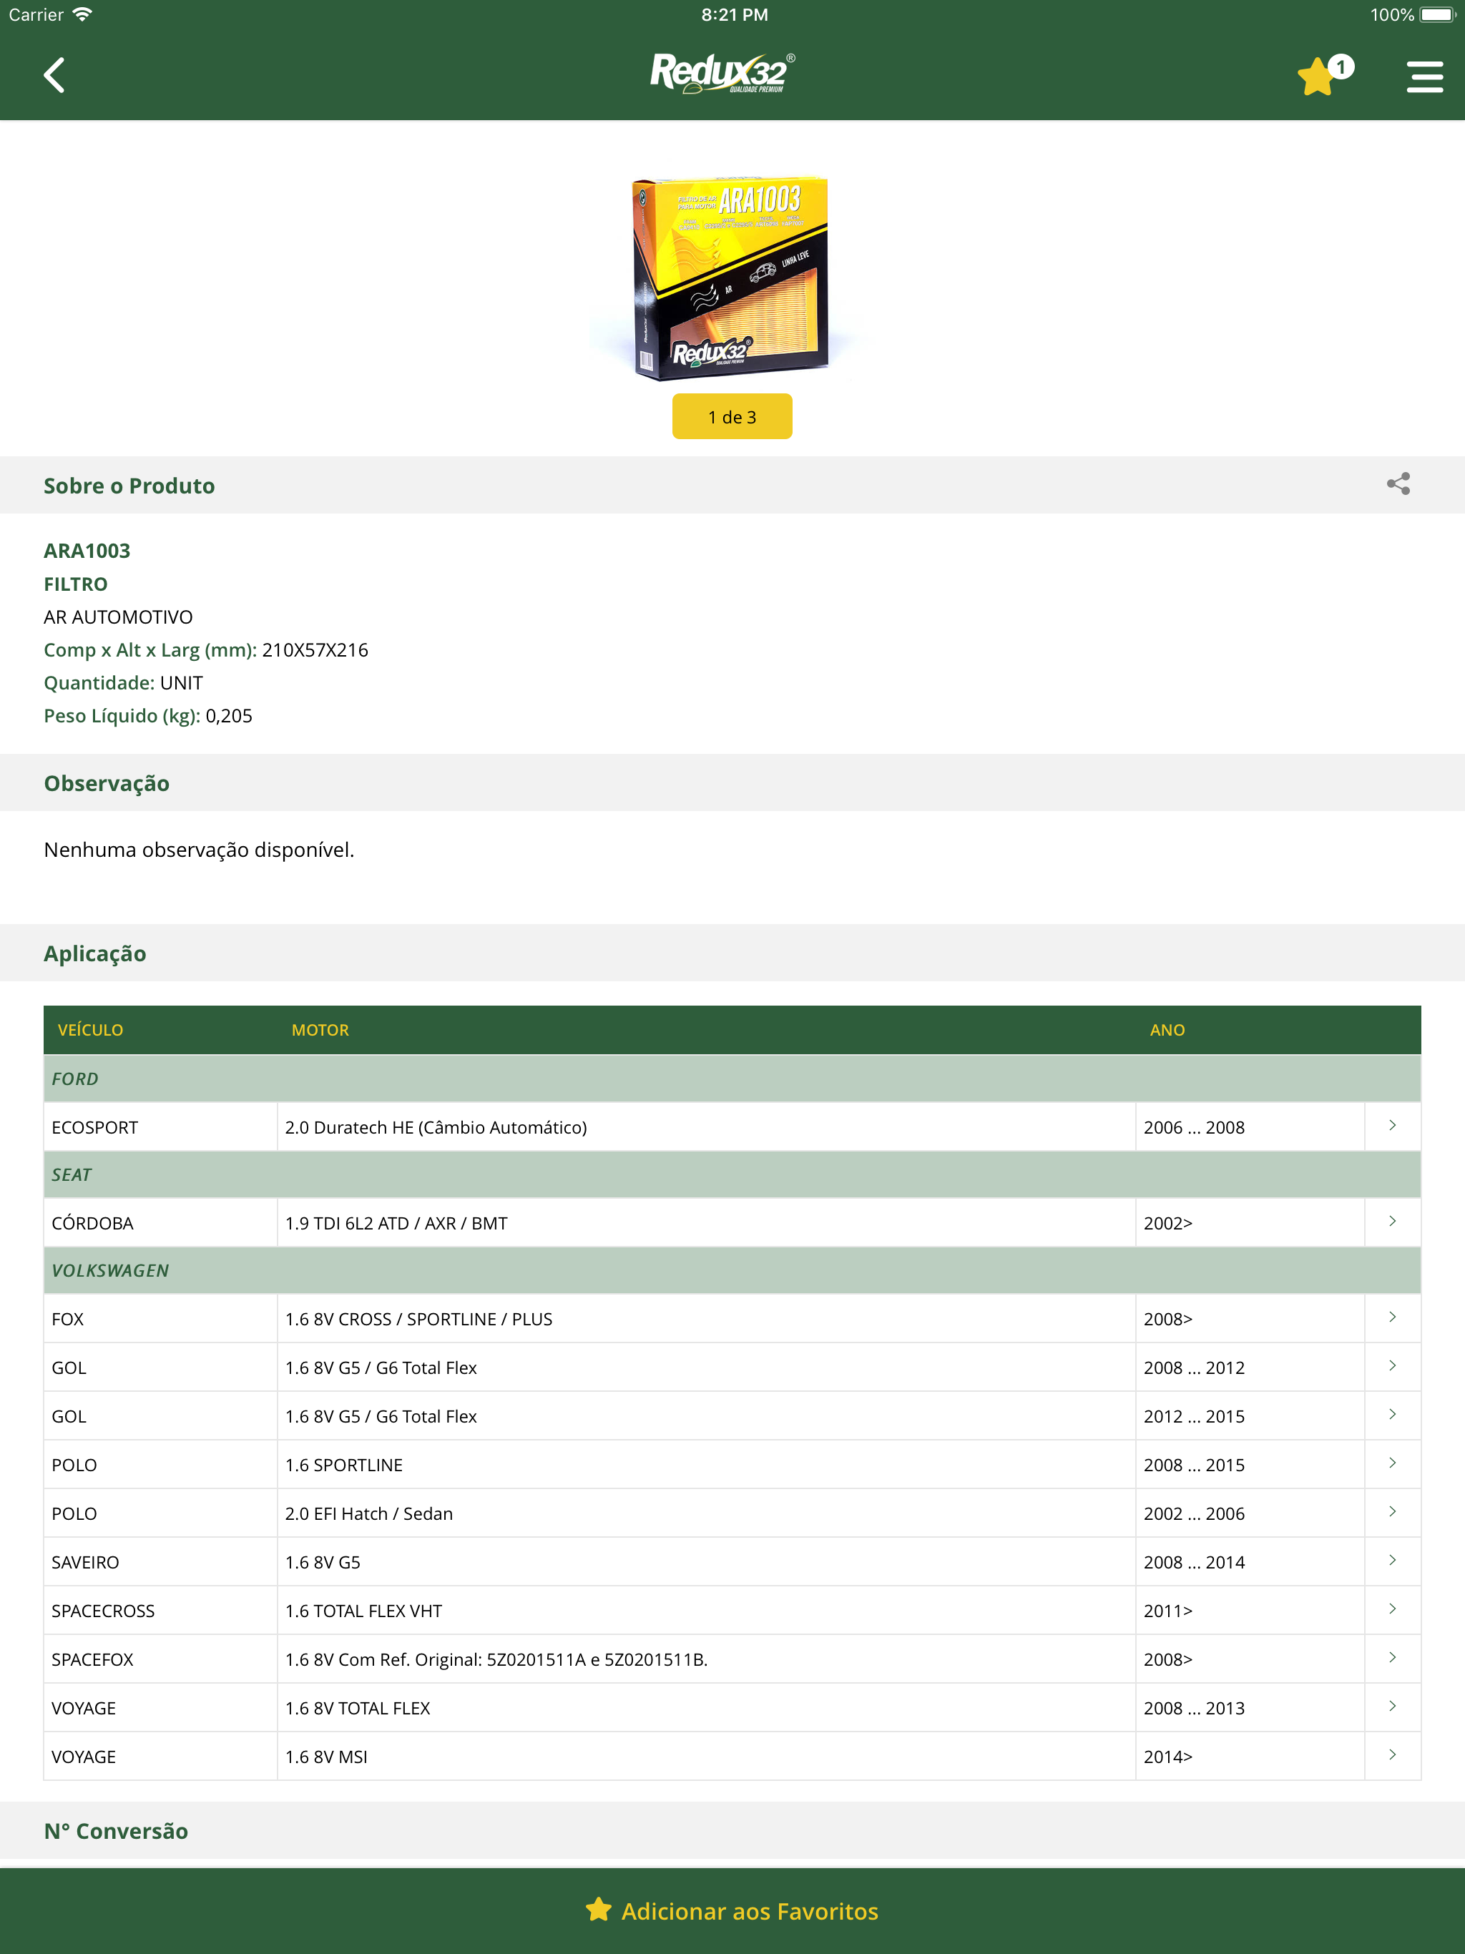
Task: Click the 'AR AUTOMOTIVO' description text
Action: [117, 617]
